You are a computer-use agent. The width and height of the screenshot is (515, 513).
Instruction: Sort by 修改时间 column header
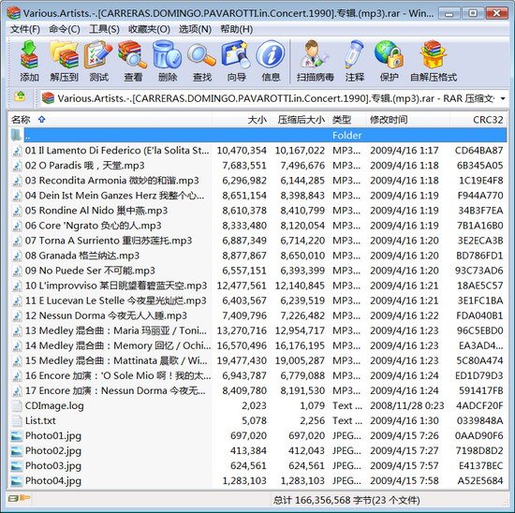(407, 120)
